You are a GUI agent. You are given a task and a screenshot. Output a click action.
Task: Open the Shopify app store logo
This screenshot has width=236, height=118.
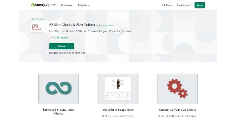click(x=43, y=5)
